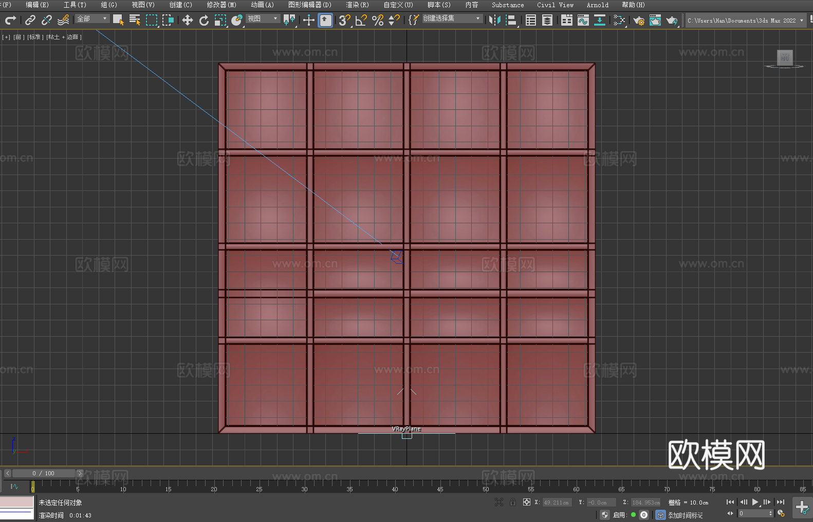Click X coordinate input field
The height and width of the screenshot is (522, 813).
click(556, 502)
